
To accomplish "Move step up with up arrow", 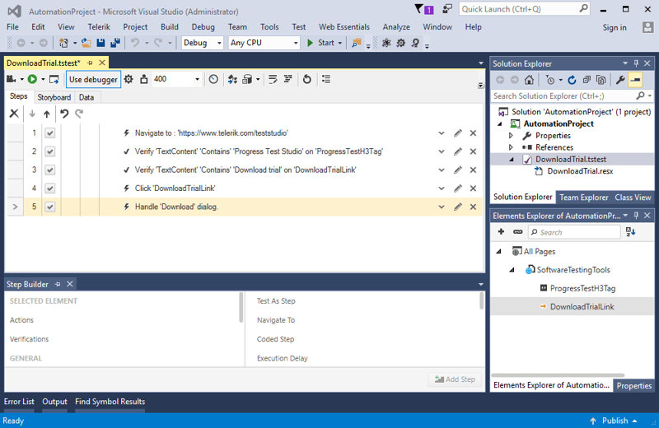I will pyautogui.click(x=47, y=114).
